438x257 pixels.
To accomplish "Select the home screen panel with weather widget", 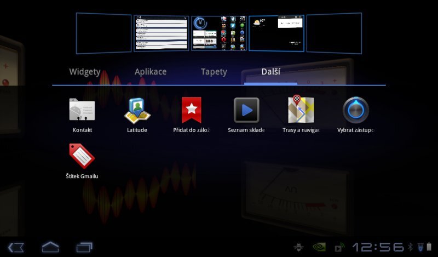I will 276,33.
